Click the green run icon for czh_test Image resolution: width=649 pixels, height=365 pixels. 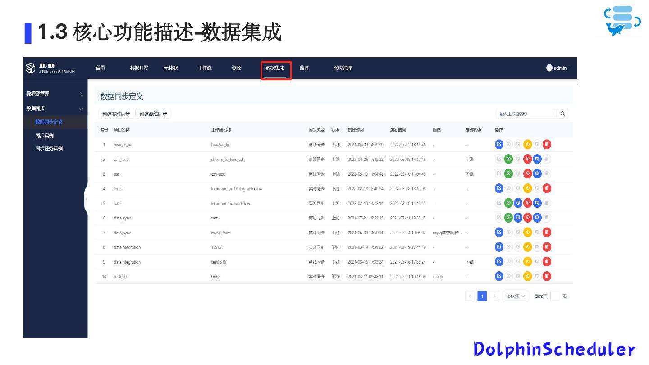point(508,159)
